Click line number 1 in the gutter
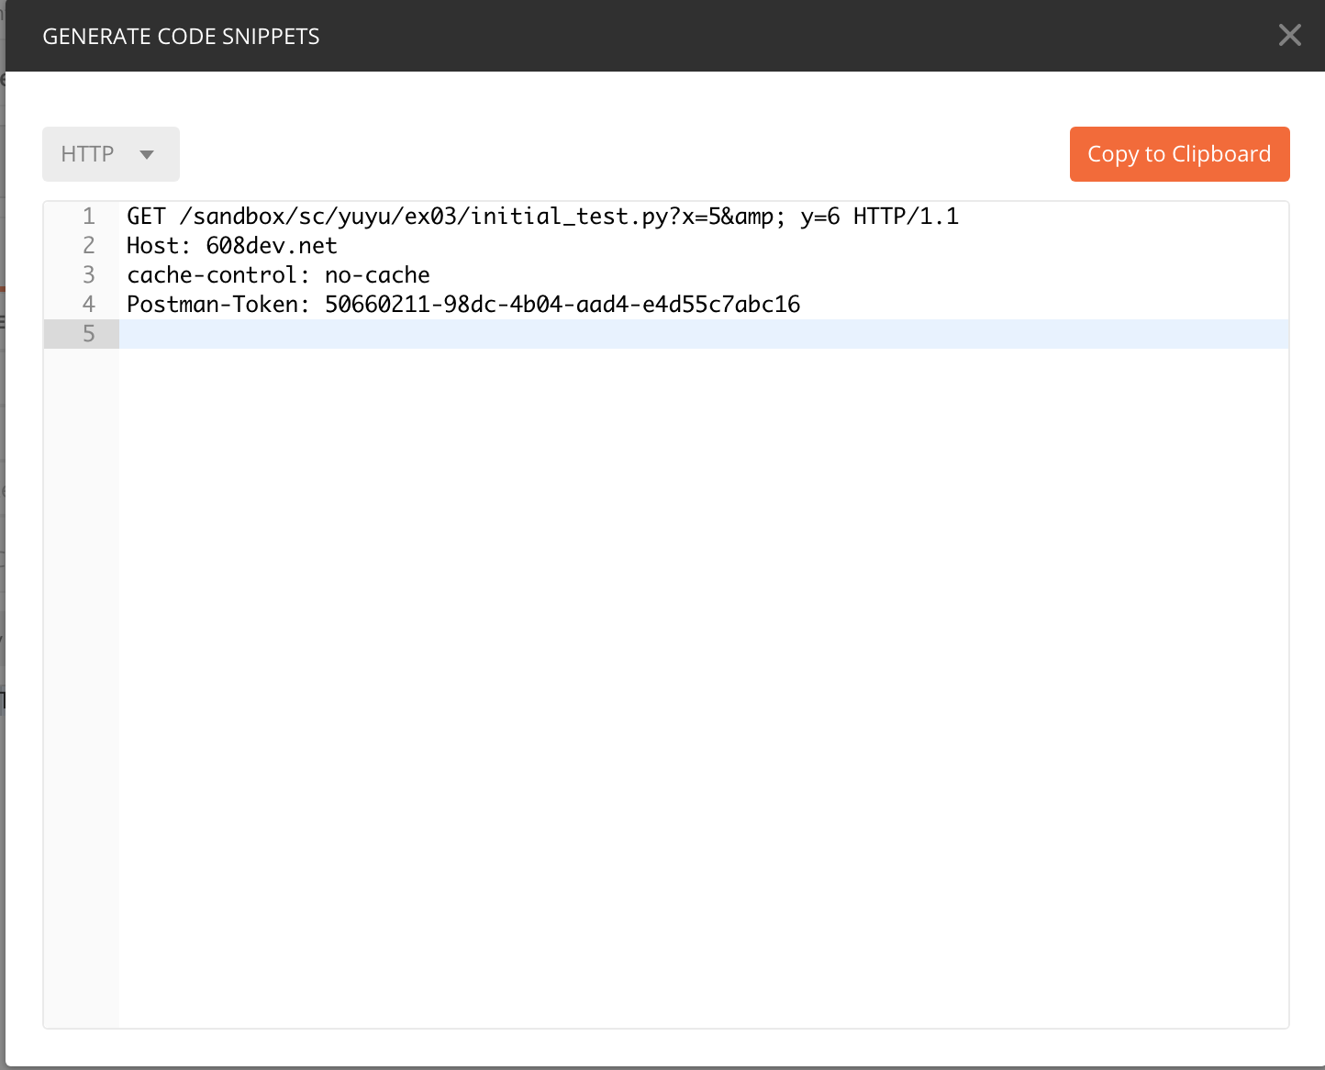Screen dimensions: 1325x1070 [89, 217]
